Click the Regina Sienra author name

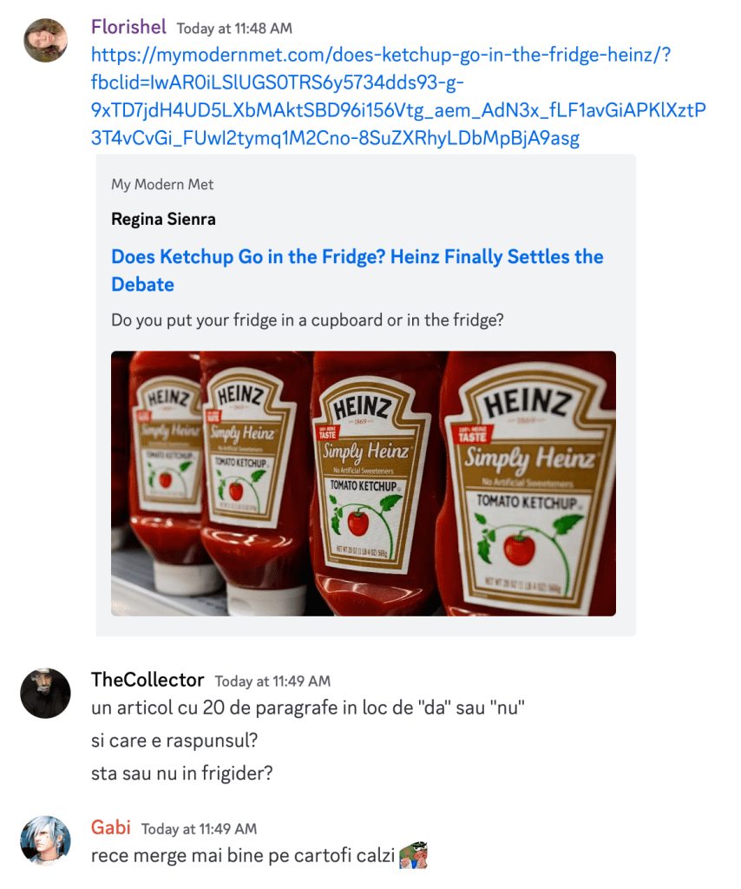point(163,220)
